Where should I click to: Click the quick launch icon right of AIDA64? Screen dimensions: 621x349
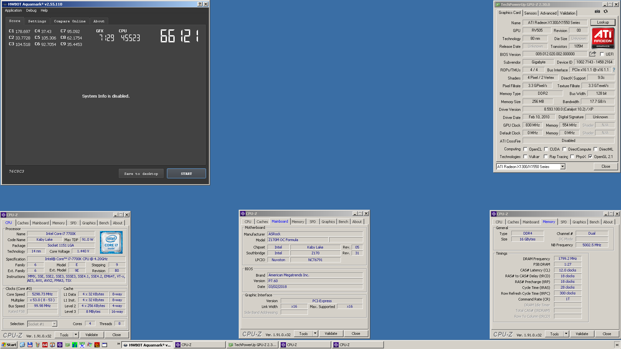click(x=52, y=345)
